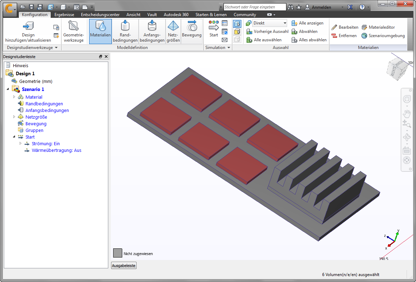416x282 pixels.
Task: Click the Save icon in quick access toolbar
Action: 31,7
